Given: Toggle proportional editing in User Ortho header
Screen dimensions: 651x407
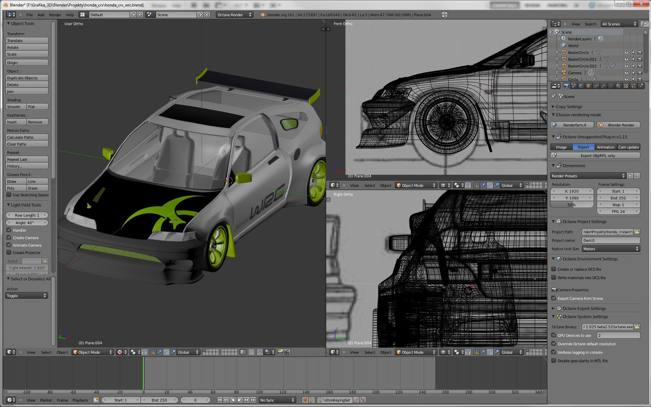Looking at the screenshot, I should [252, 352].
